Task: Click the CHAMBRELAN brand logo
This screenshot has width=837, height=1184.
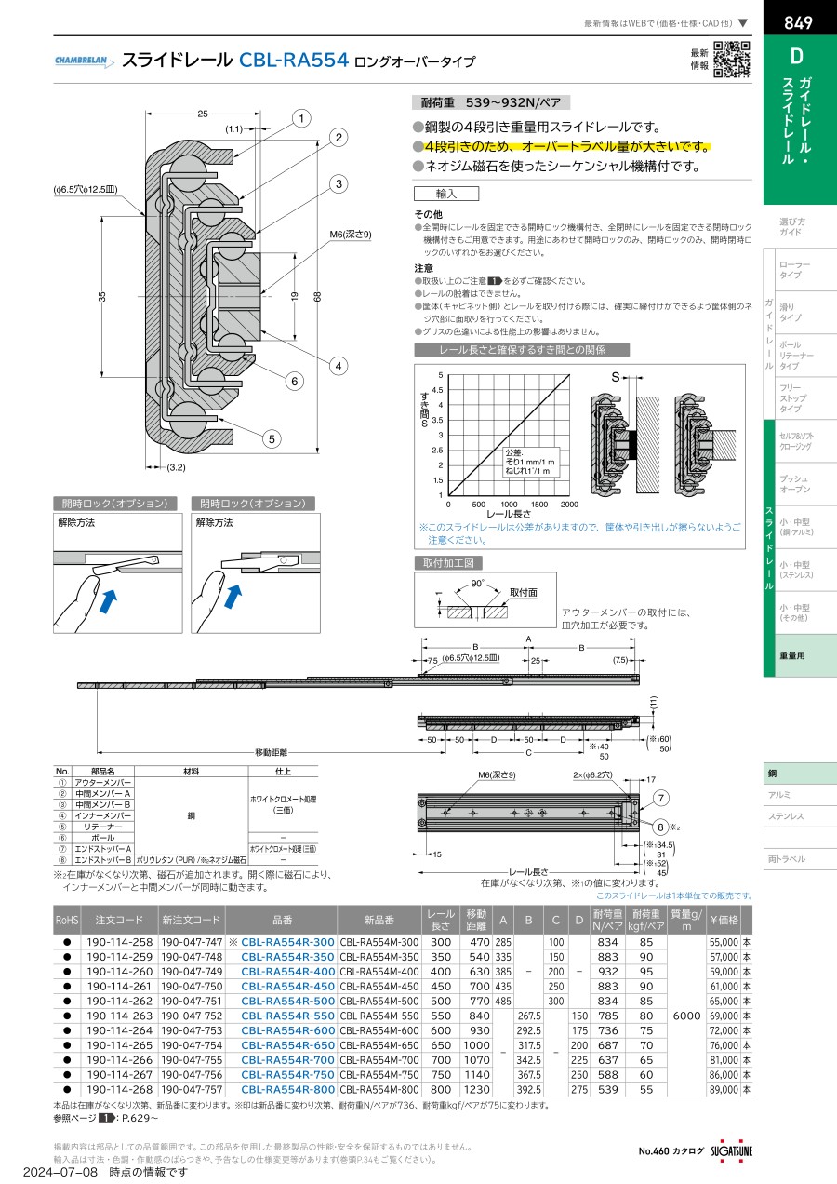Action: tap(85, 62)
